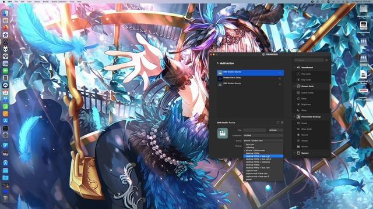Click the handle on the Stream Deck Delay row
The width and height of the screenshot is (373, 209).
coord(280,78)
